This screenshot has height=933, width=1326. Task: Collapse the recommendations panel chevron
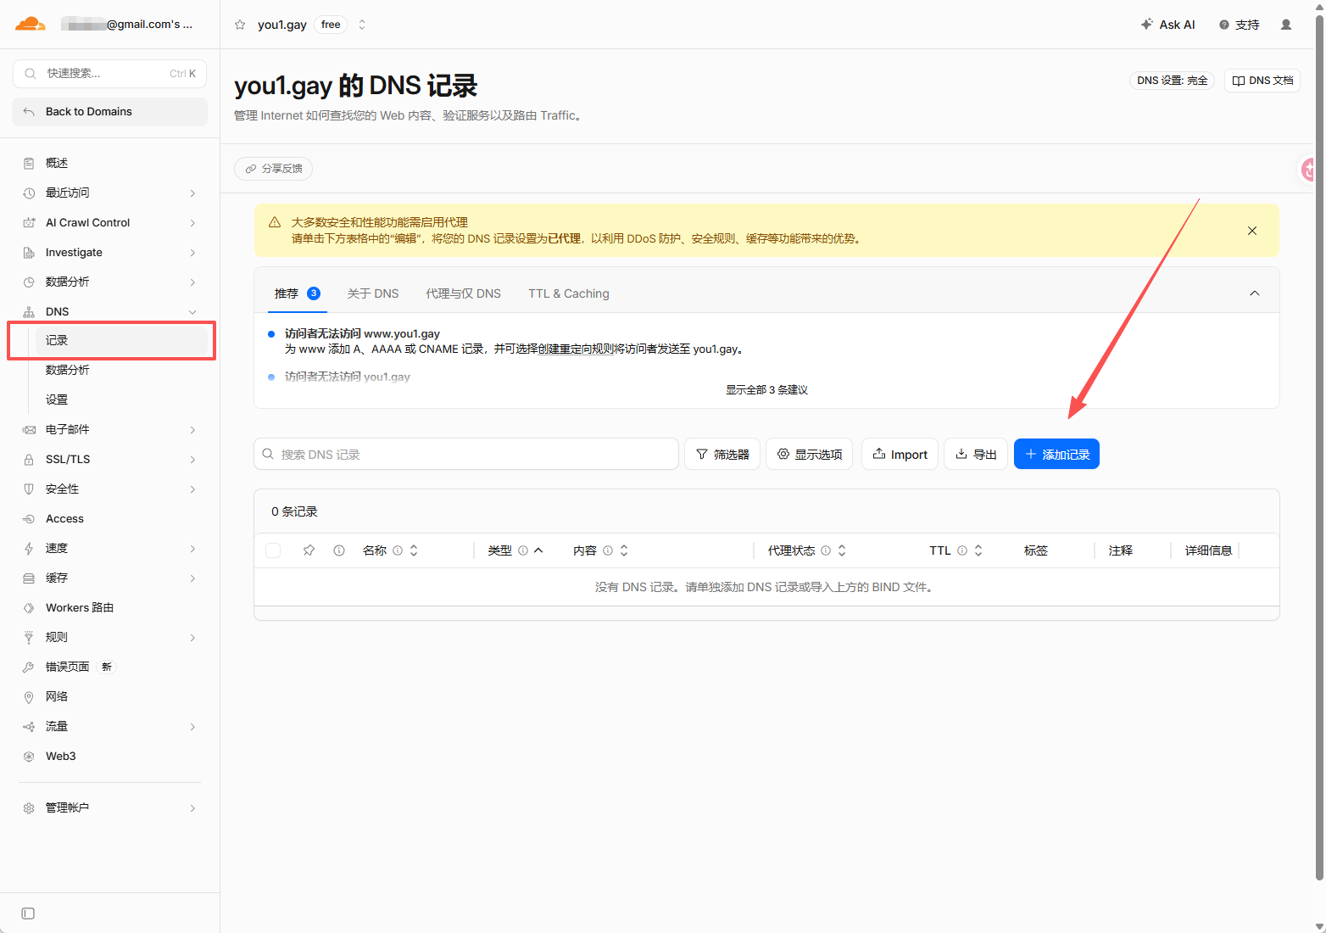pyautogui.click(x=1255, y=293)
